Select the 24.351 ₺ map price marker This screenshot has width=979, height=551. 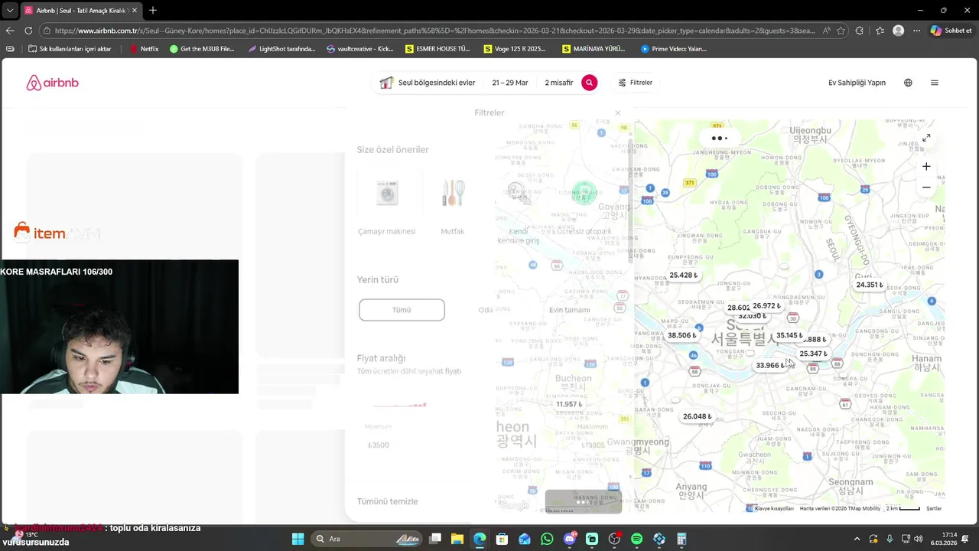(x=870, y=285)
